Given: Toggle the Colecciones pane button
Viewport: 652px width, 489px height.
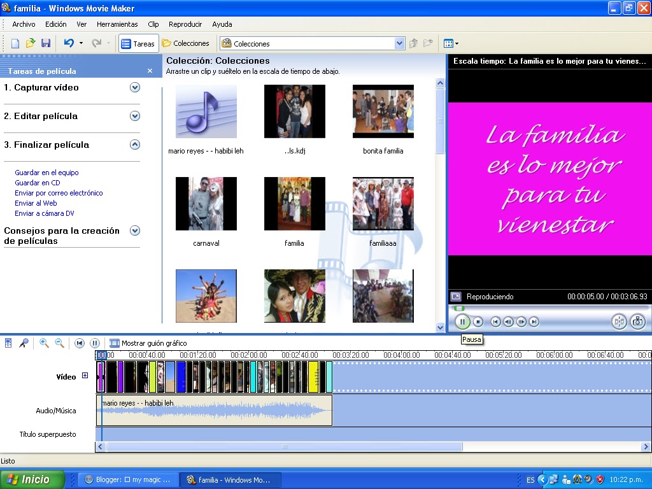Looking at the screenshot, I should [x=185, y=43].
